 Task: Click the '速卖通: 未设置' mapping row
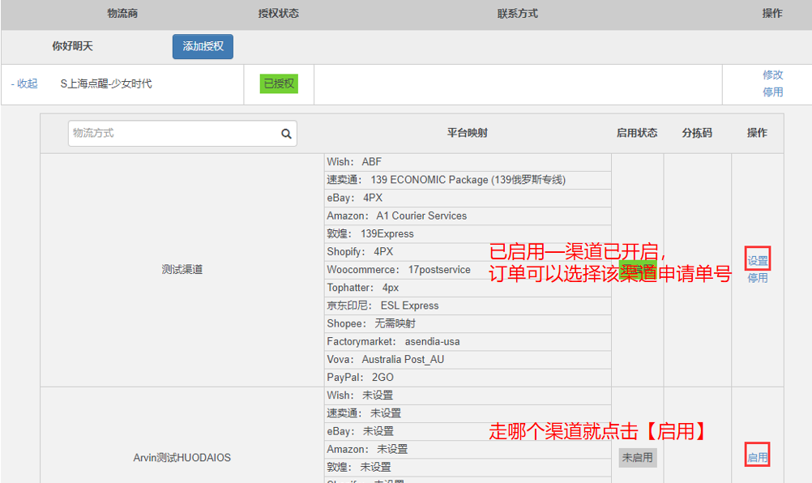(x=468, y=413)
